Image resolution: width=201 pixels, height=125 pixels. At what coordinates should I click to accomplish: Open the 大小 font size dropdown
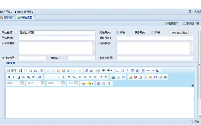[73, 83]
